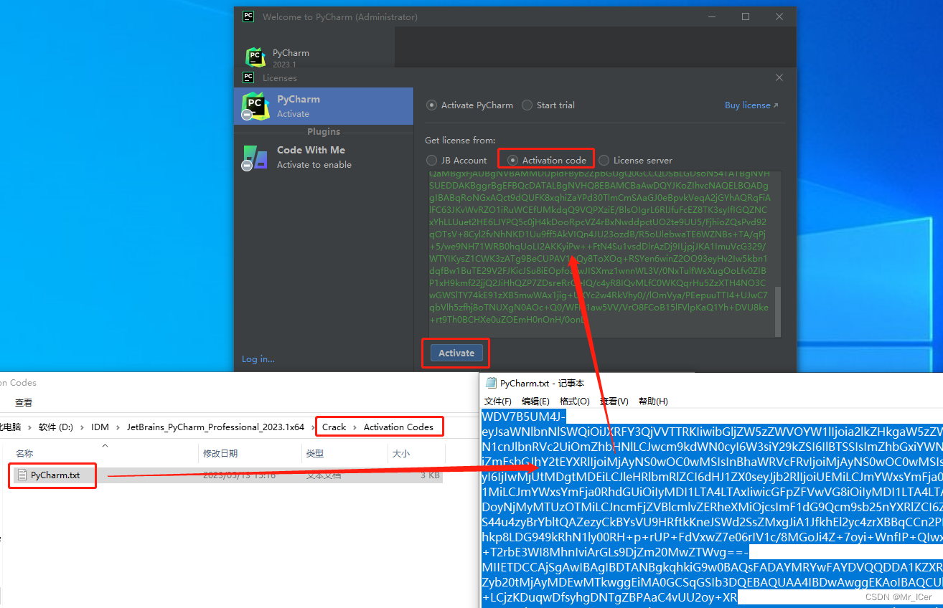This screenshot has width=943, height=608.
Task: Minimize the Welcome to PyCharm window
Action: [713, 16]
